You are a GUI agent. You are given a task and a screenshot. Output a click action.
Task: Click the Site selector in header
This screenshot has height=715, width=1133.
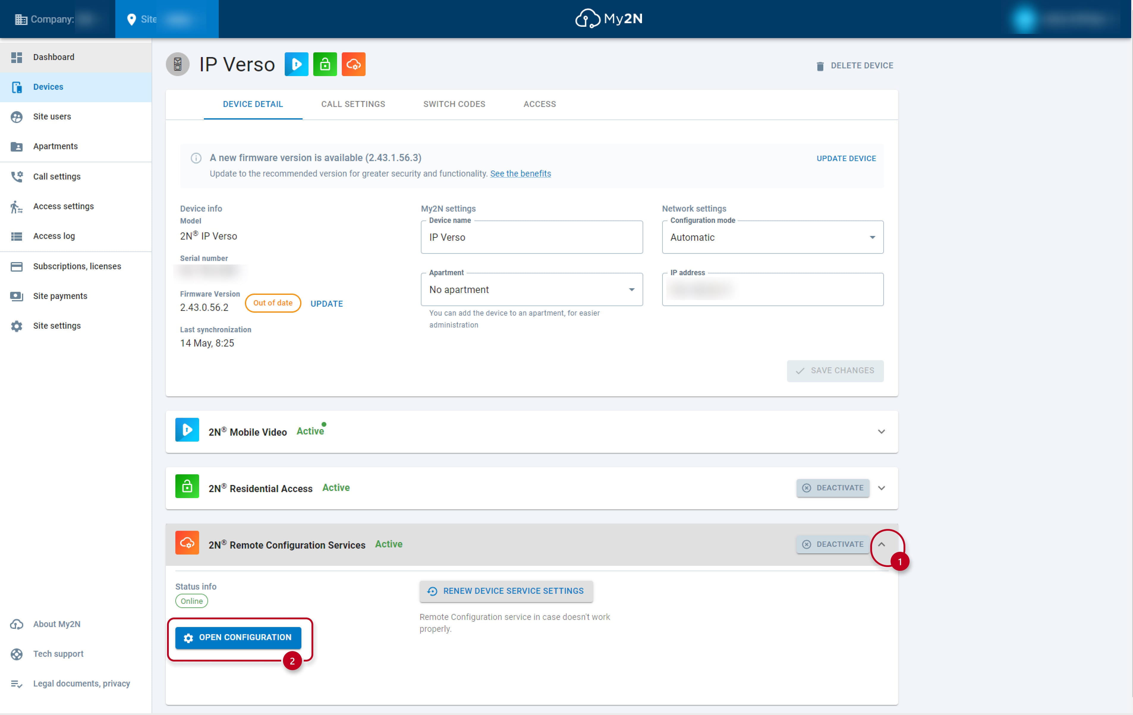pyautogui.click(x=167, y=19)
